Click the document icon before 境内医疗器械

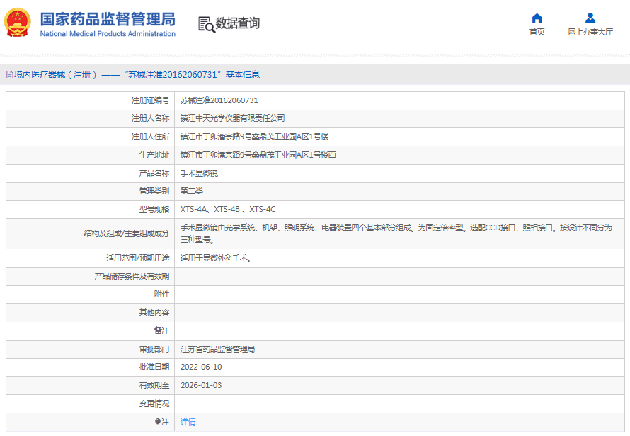point(9,74)
